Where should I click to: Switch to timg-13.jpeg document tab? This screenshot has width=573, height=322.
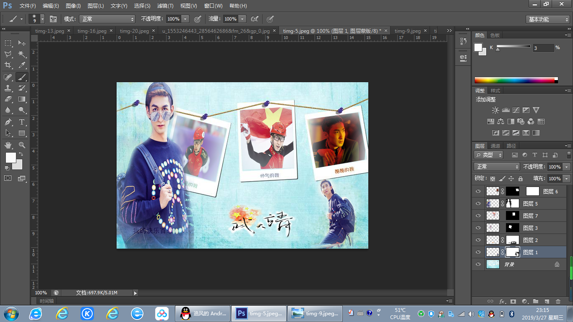(52, 31)
